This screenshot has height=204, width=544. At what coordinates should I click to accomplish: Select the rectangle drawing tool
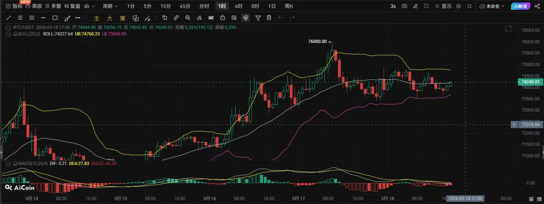pyautogui.click(x=55, y=18)
